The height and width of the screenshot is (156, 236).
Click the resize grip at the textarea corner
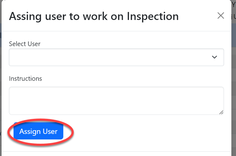(x=221, y=112)
